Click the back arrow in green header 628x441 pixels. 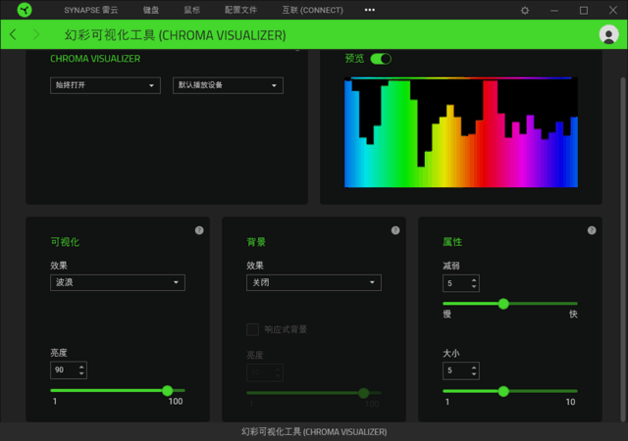(13, 34)
